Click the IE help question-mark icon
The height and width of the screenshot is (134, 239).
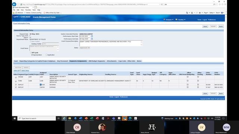pos(222,13)
